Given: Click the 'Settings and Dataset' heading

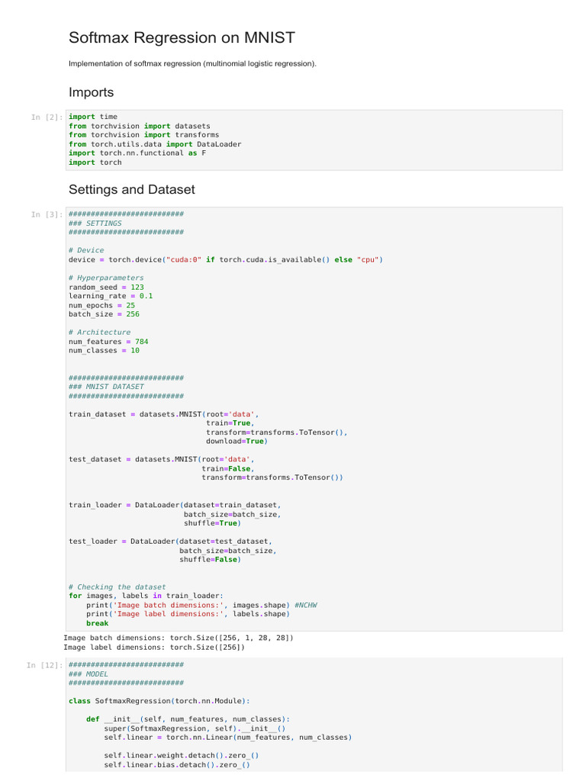Looking at the screenshot, I should click(131, 189).
